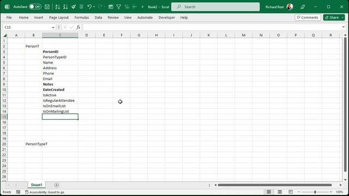Select row 15 header
349x196 pixels.
[x=4, y=117]
